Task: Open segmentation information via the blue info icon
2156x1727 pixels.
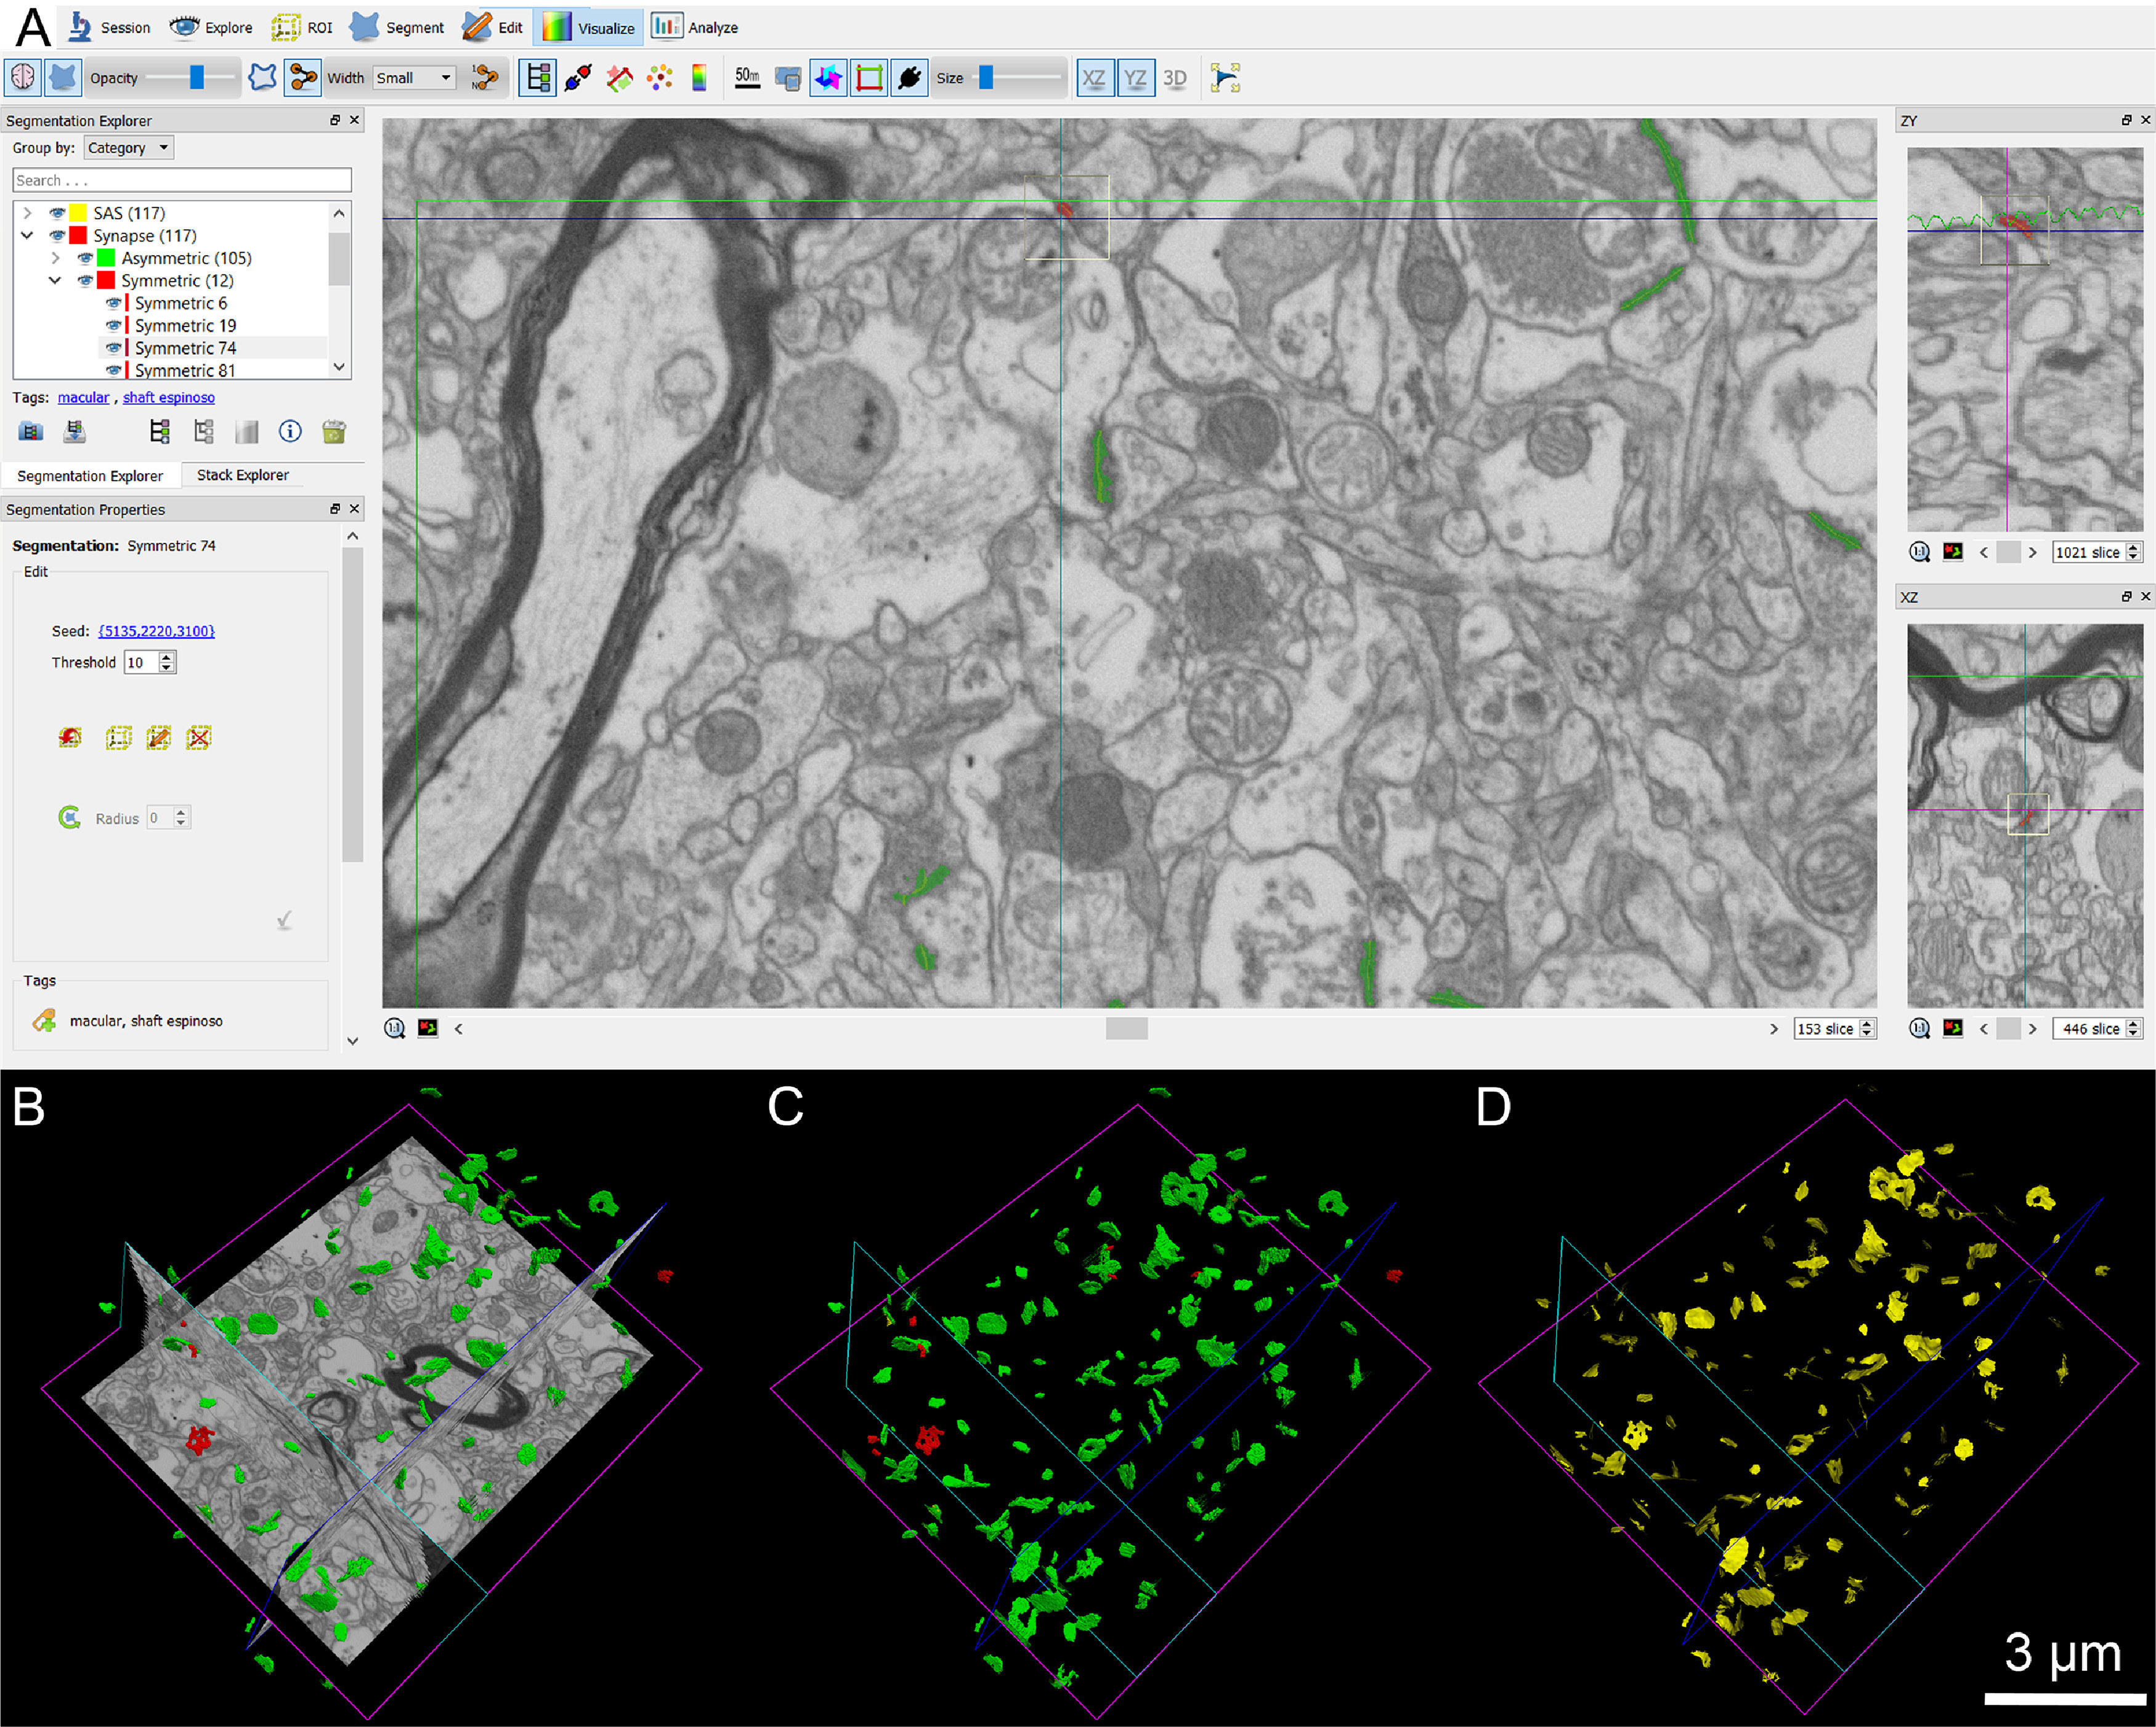Action: pyautogui.click(x=290, y=431)
